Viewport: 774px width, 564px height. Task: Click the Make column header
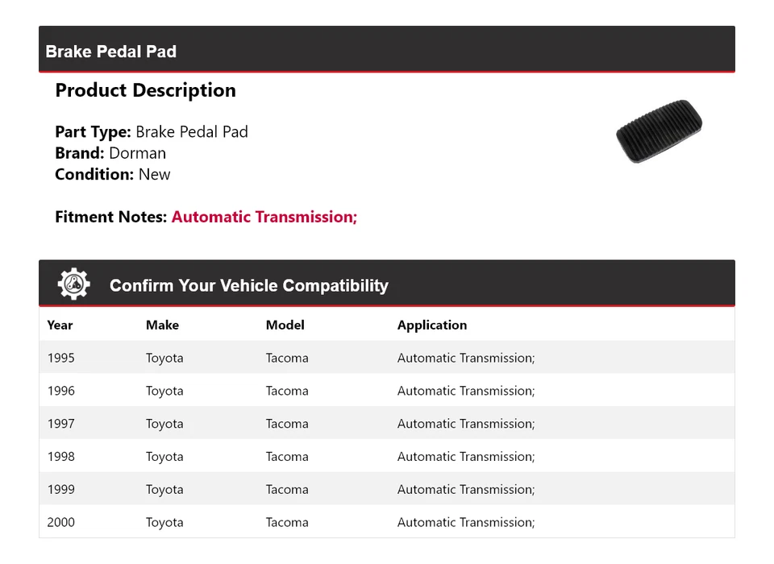pos(162,326)
